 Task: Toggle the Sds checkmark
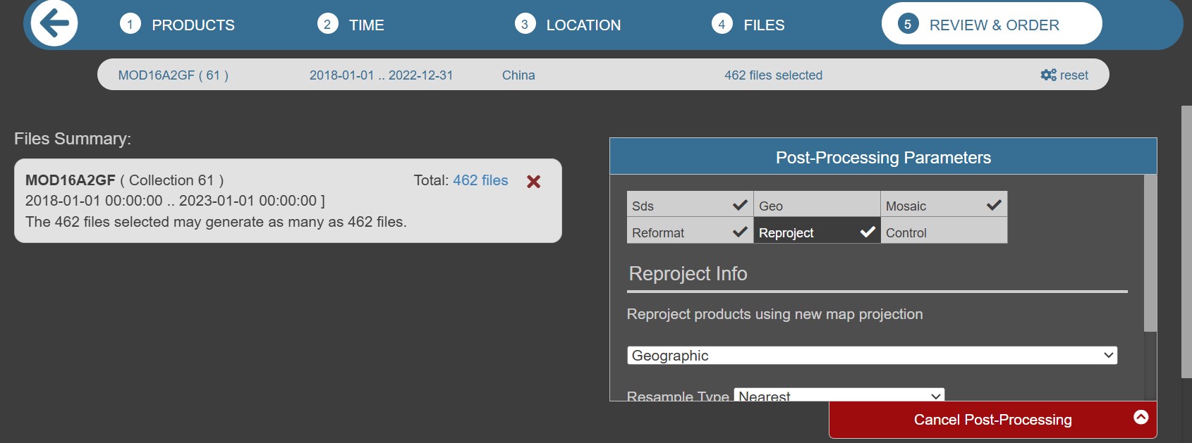[x=740, y=205]
